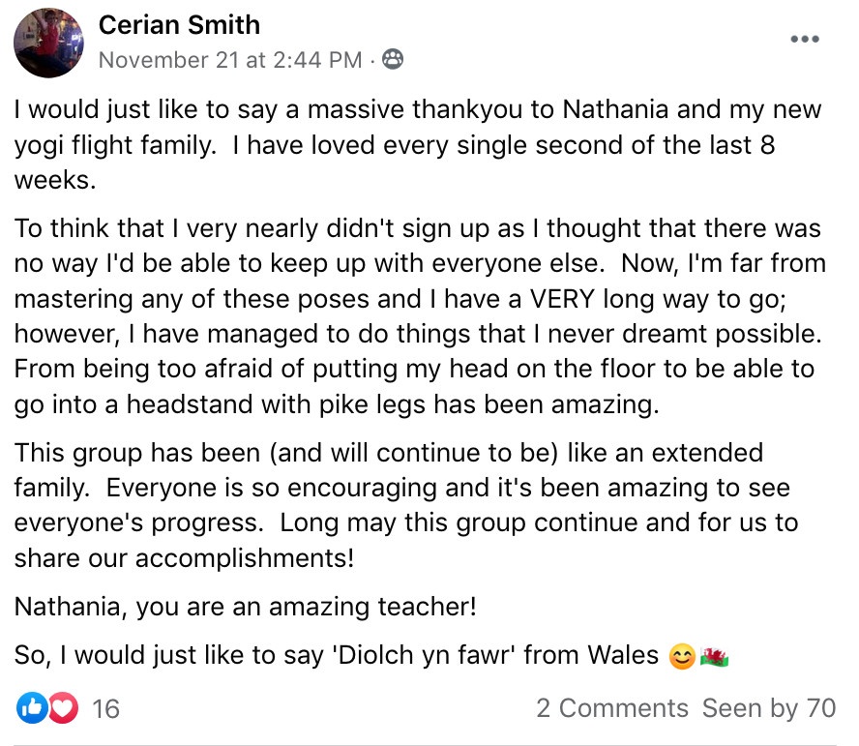This screenshot has height=746, width=859.
Task: Click the Welsh flag emoji
Action: point(714,657)
